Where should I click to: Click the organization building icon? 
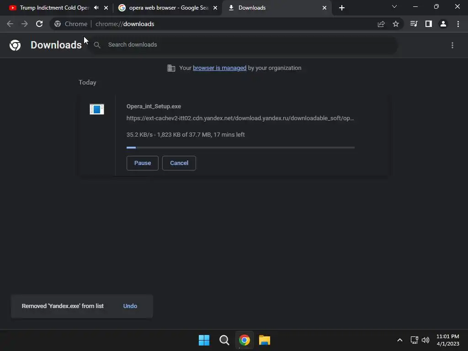click(171, 68)
